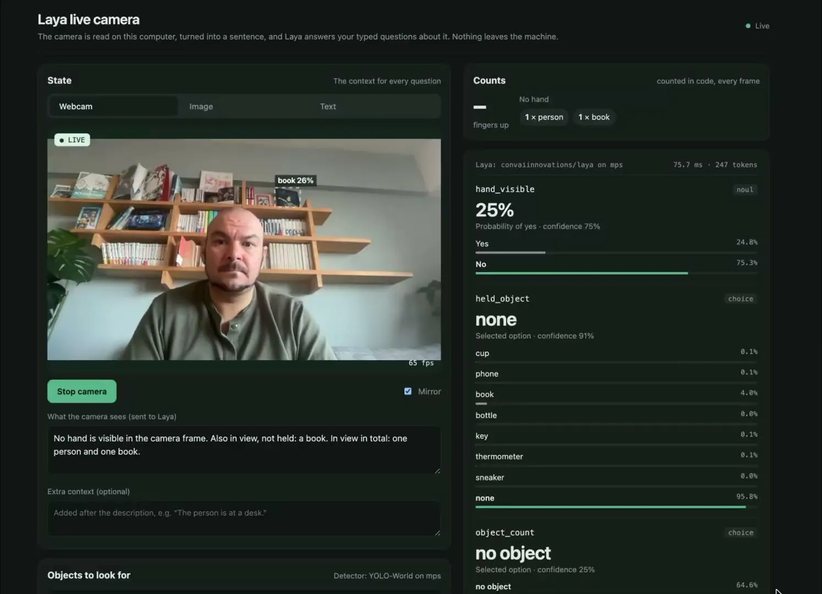
Task: Click the Extra context input field
Action: click(244, 518)
